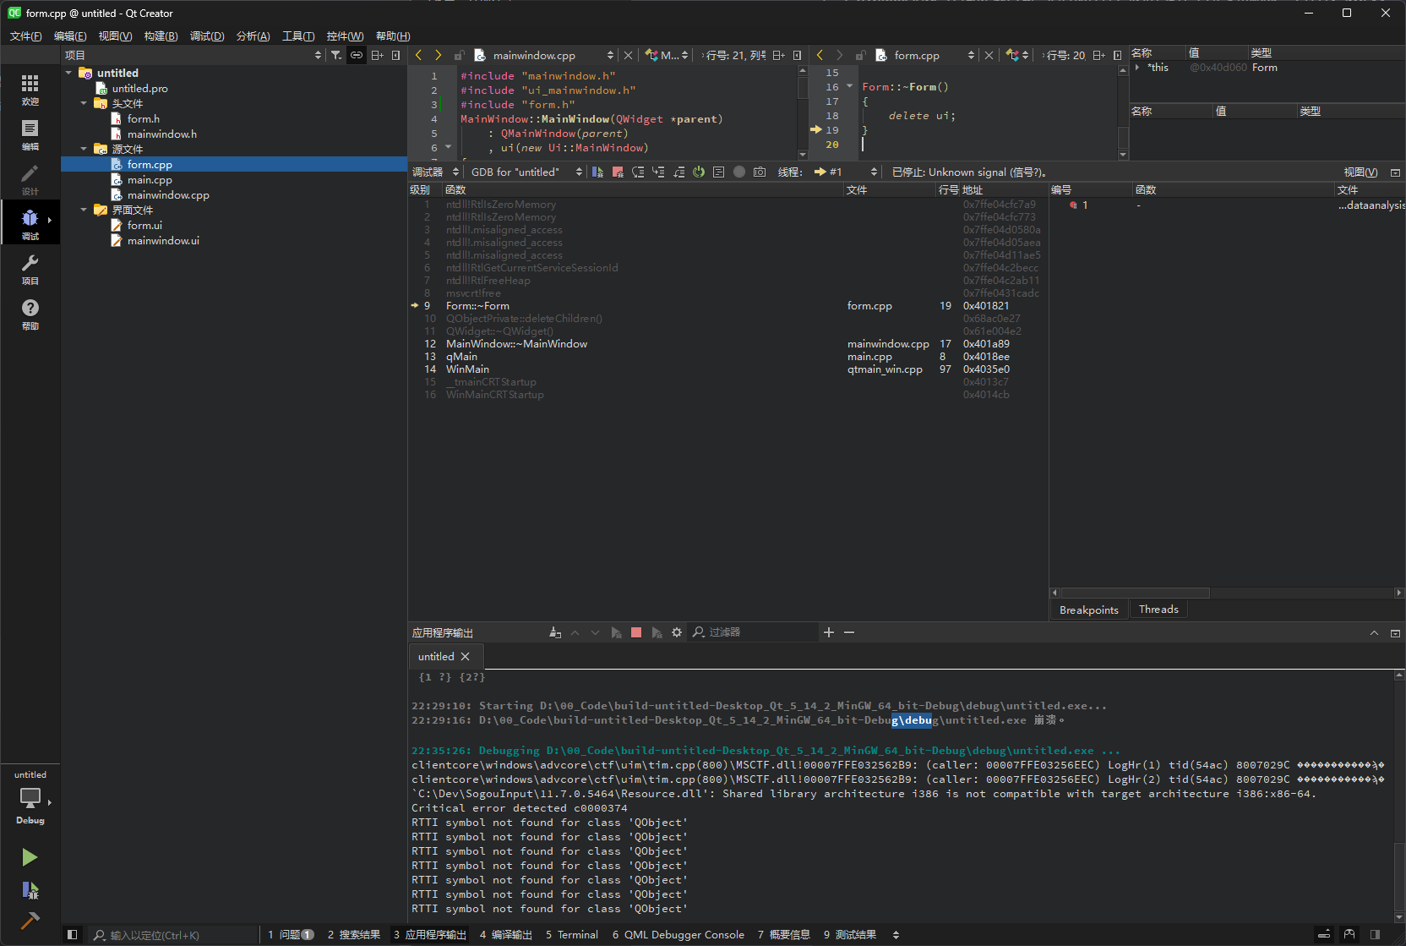The image size is (1406, 946).
Task: Zoom in output with plus icon
Action: click(829, 632)
